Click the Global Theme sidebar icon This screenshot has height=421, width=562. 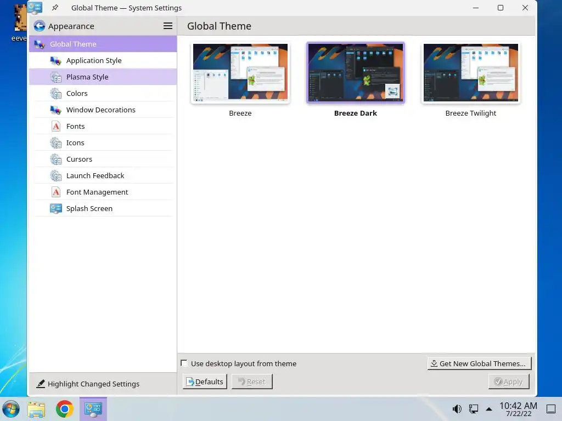tap(39, 44)
